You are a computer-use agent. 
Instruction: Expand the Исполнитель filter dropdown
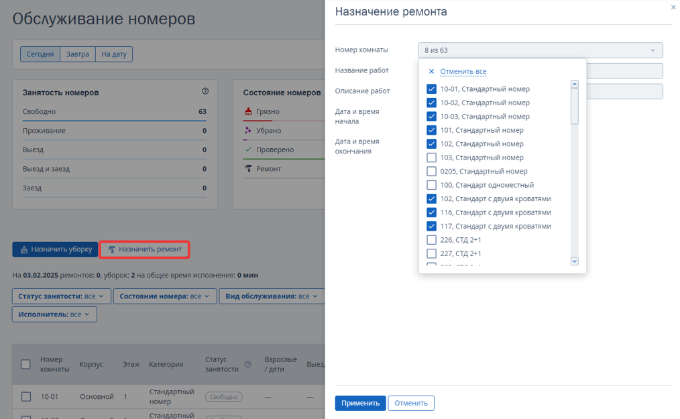tap(54, 314)
